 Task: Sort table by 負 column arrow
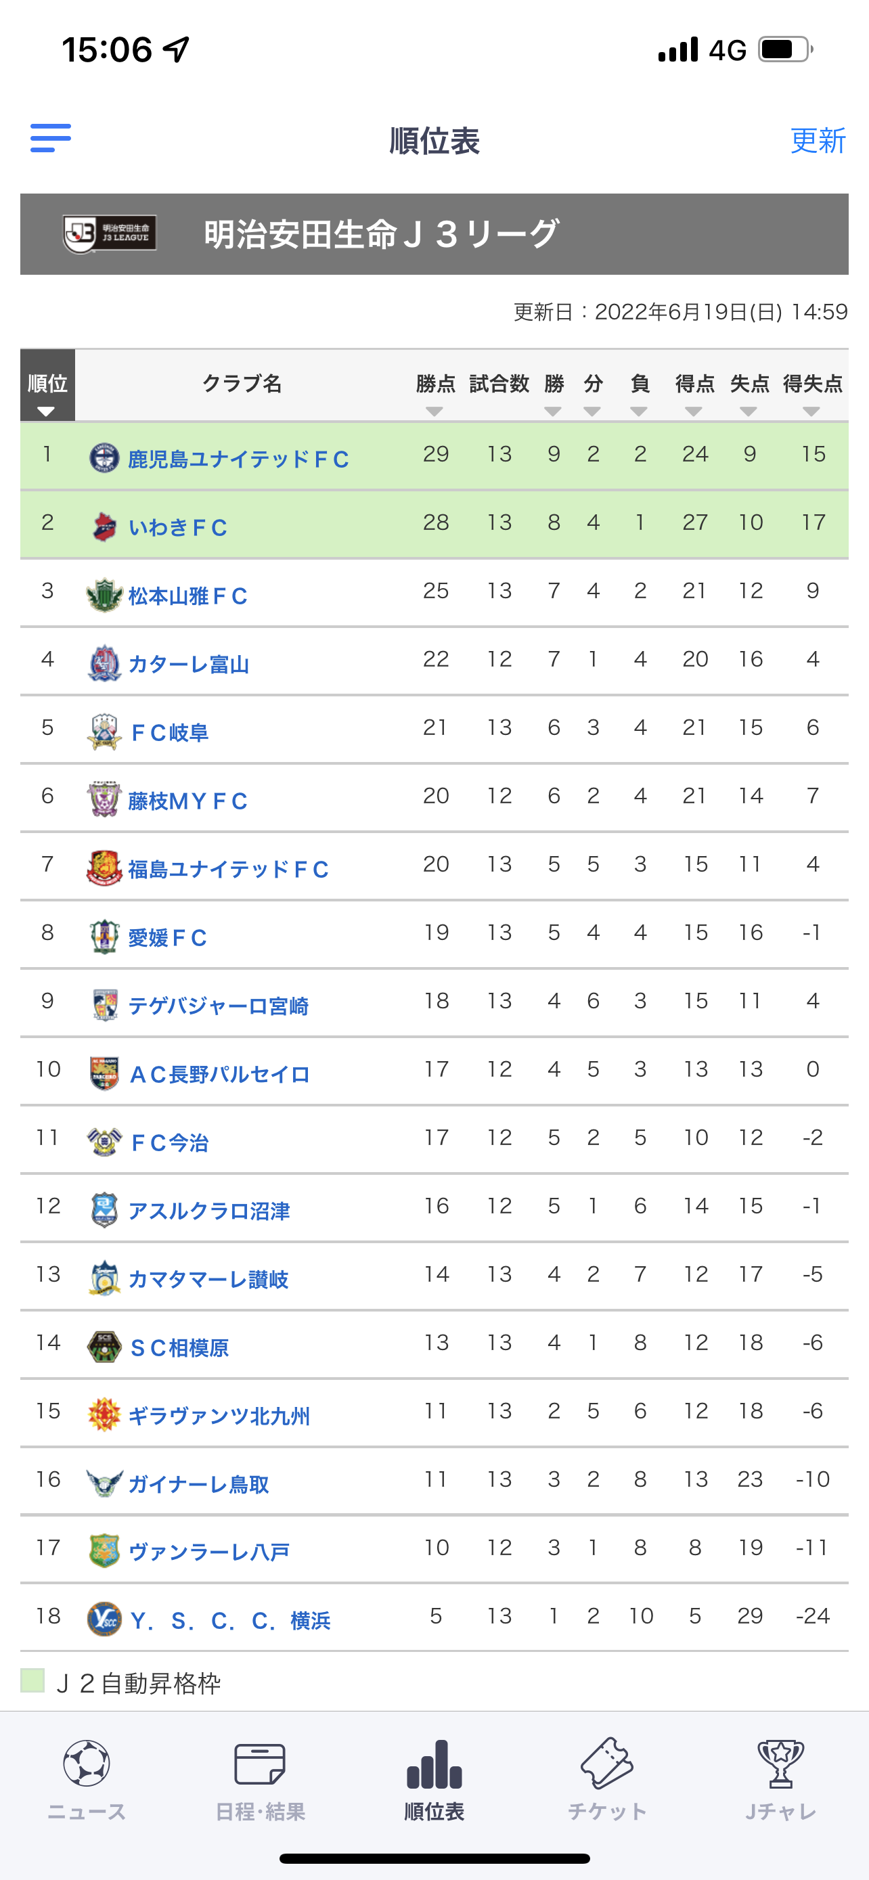coord(639,411)
